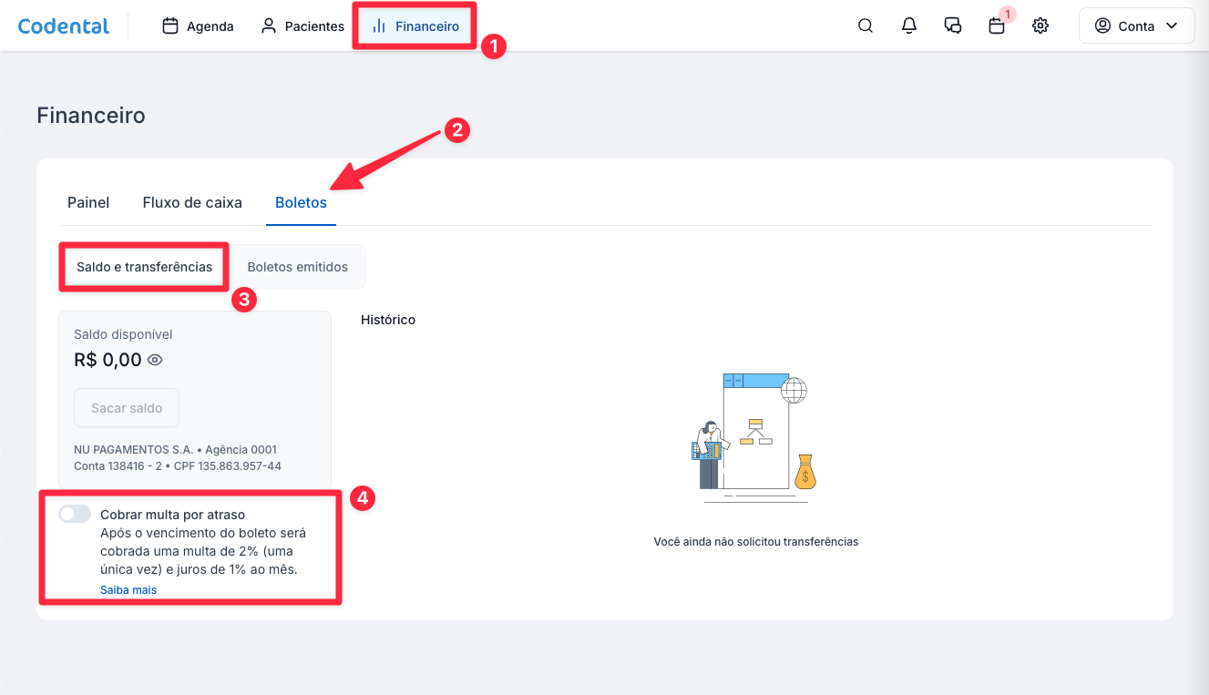Click calendar icon with notification badge
Screen dimensions: 1209x695
coord(997,26)
